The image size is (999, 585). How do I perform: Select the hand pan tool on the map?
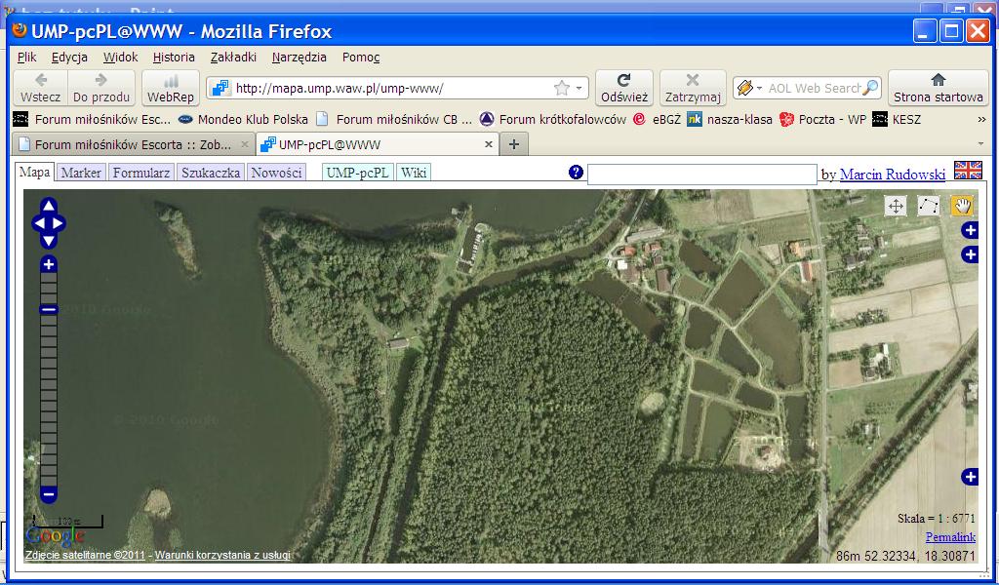click(x=962, y=206)
